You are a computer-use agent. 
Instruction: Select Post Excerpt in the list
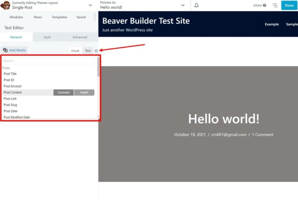point(13,86)
